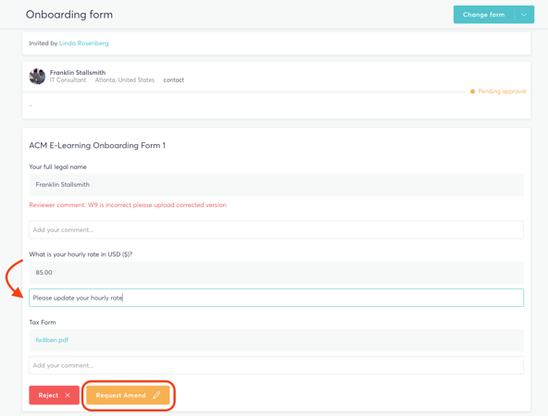
Task: Open the contact link for Franklin
Action: click(173, 80)
